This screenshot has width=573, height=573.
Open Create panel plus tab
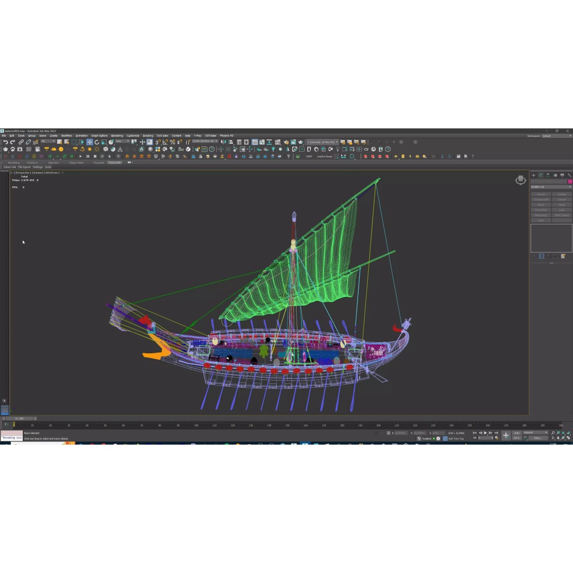tap(534, 176)
